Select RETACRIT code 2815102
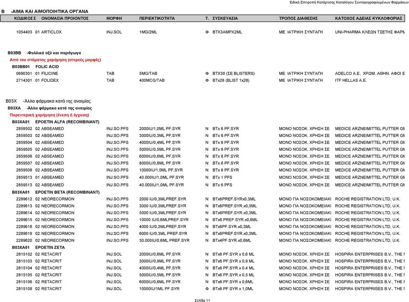409x302 pixels. [x=24, y=254]
